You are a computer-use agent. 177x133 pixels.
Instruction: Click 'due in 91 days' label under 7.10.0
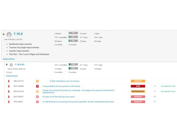13,39
